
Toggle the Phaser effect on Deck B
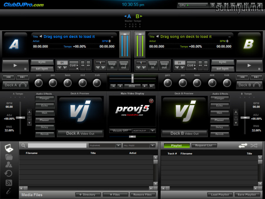point(219,120)
